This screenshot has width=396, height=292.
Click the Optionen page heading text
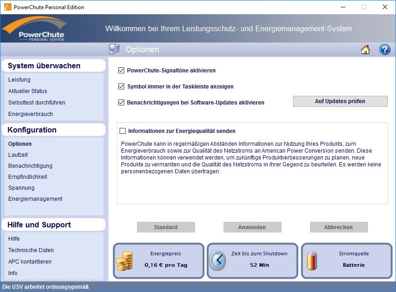pyautogui.click(x=142, y=50)
